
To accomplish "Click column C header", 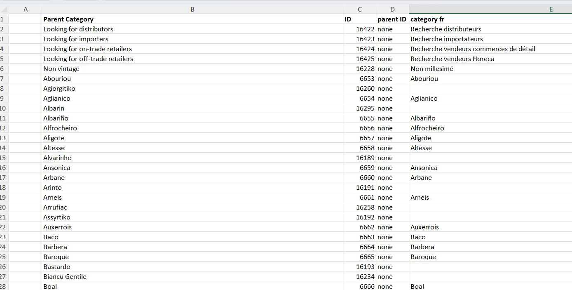I will pyautogui.click(x=359, y=9).
